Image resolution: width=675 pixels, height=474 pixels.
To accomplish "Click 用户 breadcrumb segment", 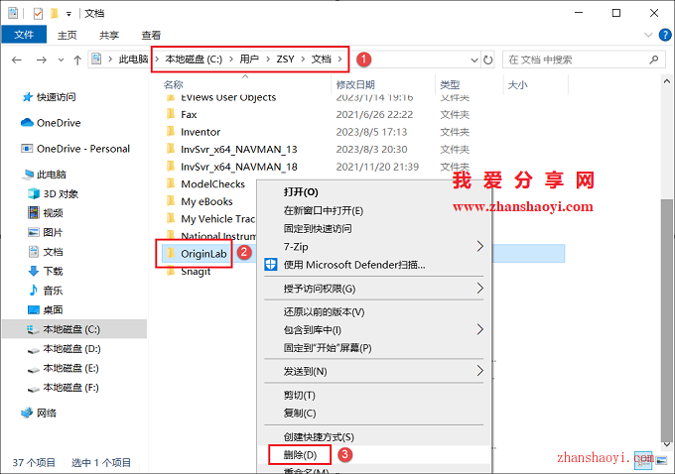I will pos(249,59).
